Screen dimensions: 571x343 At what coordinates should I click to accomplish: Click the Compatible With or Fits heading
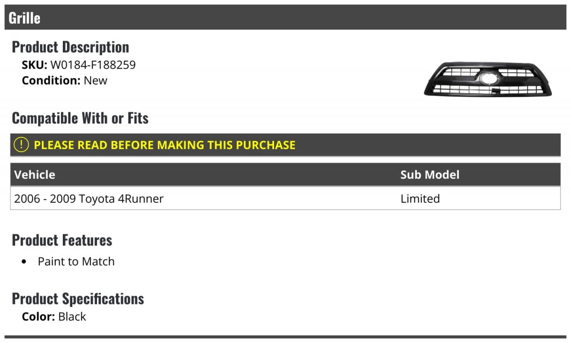coord(80,118)
